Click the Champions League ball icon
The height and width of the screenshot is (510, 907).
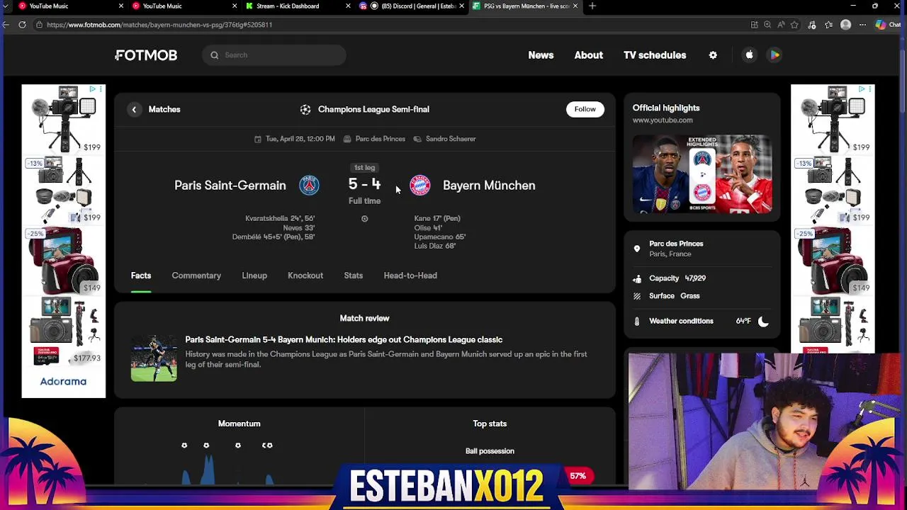click(x=305, y=109)
